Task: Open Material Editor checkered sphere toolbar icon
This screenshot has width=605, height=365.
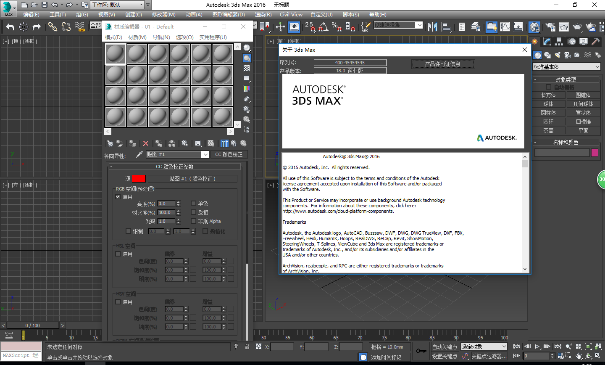Action: pyautogui.click(x=534, y=27)
